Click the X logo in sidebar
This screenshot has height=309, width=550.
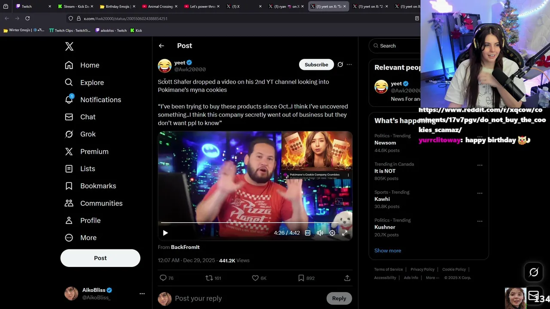[69, 46]
